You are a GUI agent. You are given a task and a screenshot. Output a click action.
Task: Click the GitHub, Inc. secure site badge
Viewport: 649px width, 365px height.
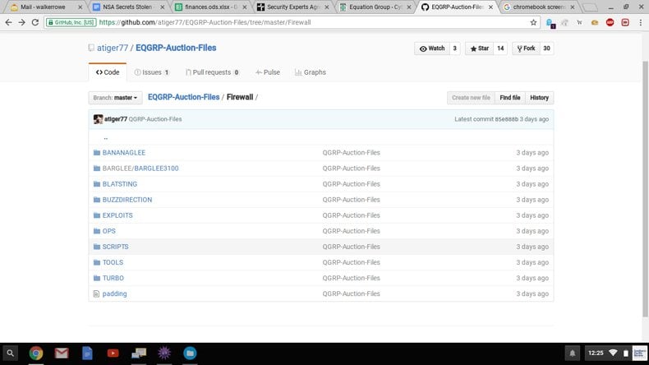pos(71,22)
